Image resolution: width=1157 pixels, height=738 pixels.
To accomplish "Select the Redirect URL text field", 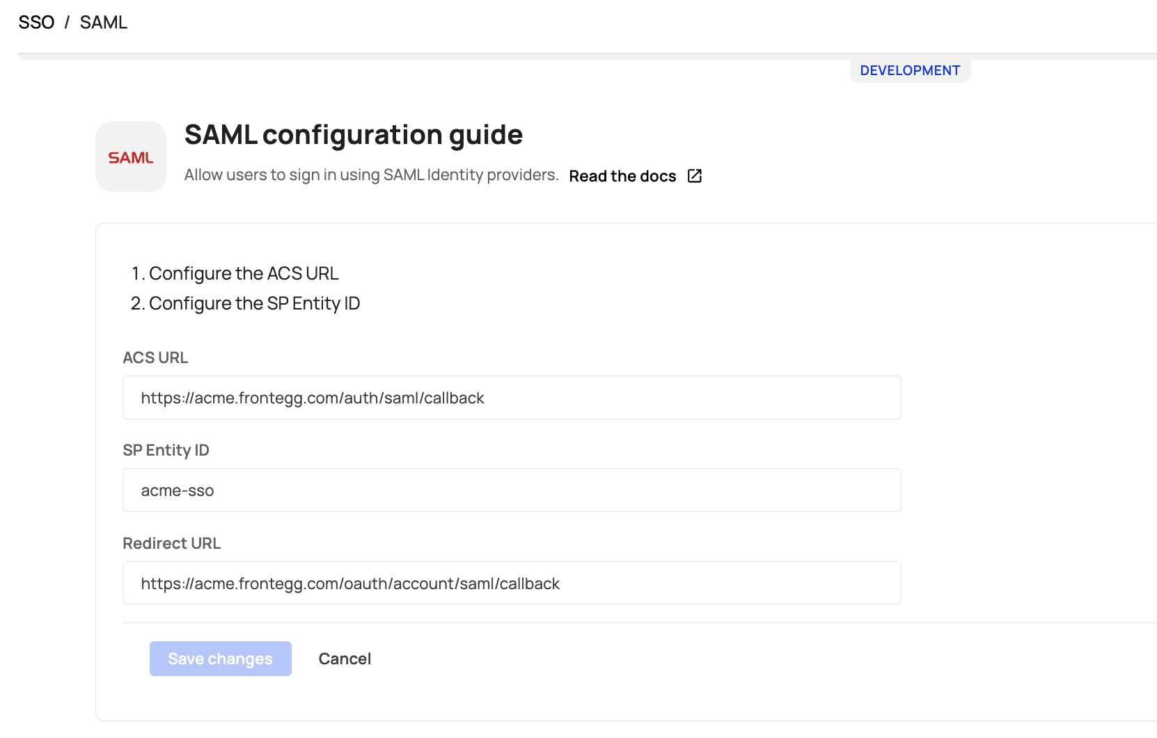I will 512,584.
